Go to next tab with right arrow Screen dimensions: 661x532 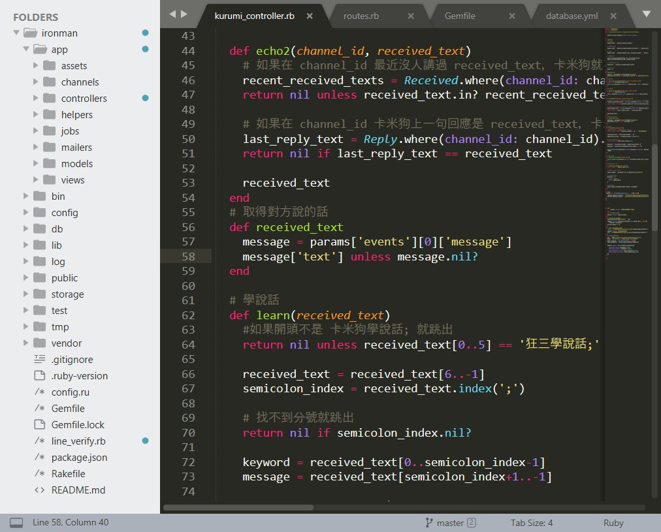pos(184,14)
